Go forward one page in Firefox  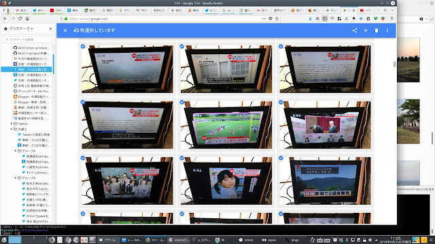[13, 18]
